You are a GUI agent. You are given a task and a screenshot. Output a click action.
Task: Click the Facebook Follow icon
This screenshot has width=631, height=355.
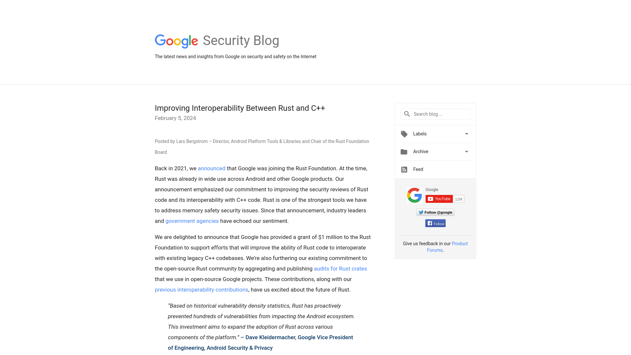435,223
